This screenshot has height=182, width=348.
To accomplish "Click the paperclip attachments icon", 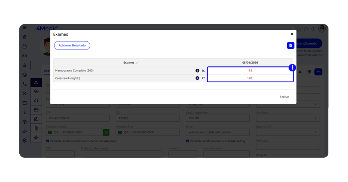I will tap(36, 128).
